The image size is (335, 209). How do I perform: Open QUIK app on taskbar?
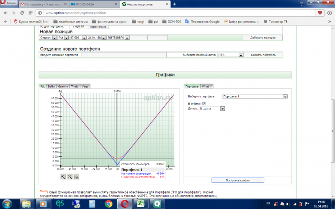click(x=157, y=204)
